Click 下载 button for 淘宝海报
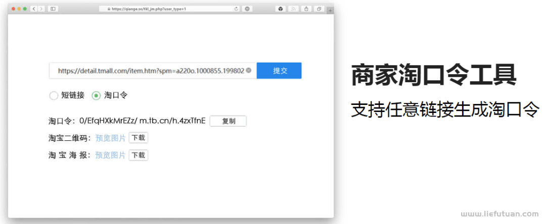The height and width of the screenshot is (224, 546). click(138, 155)
